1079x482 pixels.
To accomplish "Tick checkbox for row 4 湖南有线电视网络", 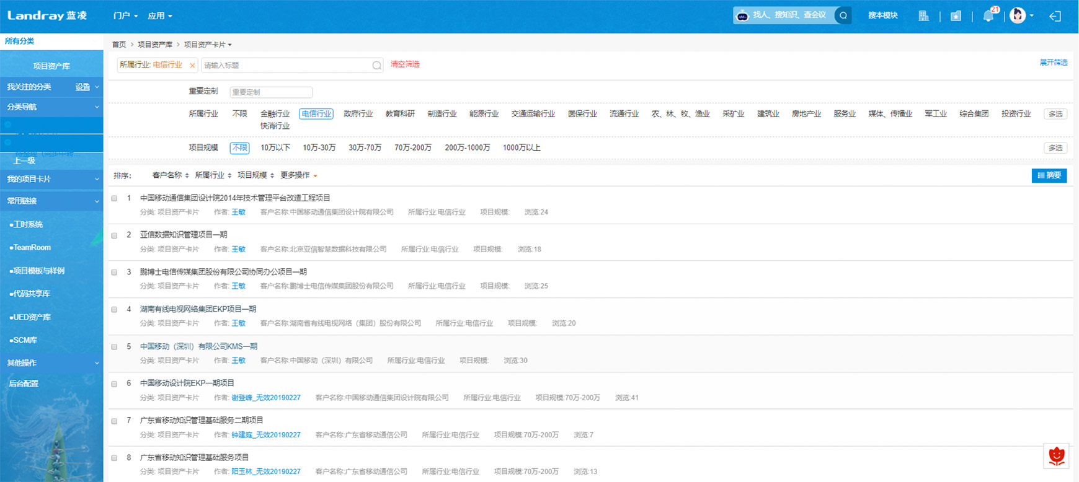I will click(114, 309).
